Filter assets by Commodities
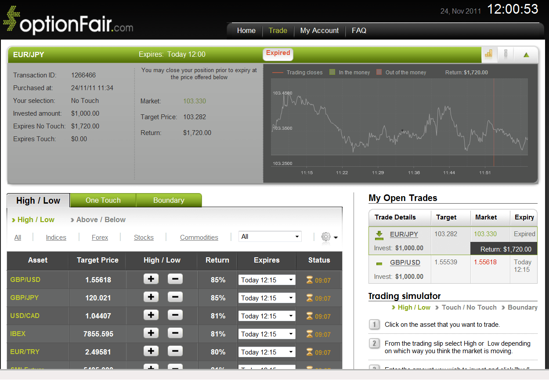The width and height of the screenshot is (549, 380). [199, 237]
